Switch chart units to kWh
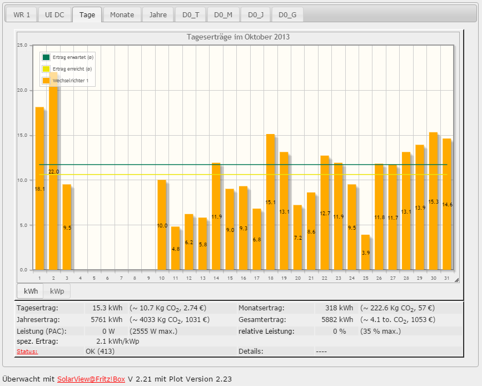The image size is (482, 386). coord(31,291)
